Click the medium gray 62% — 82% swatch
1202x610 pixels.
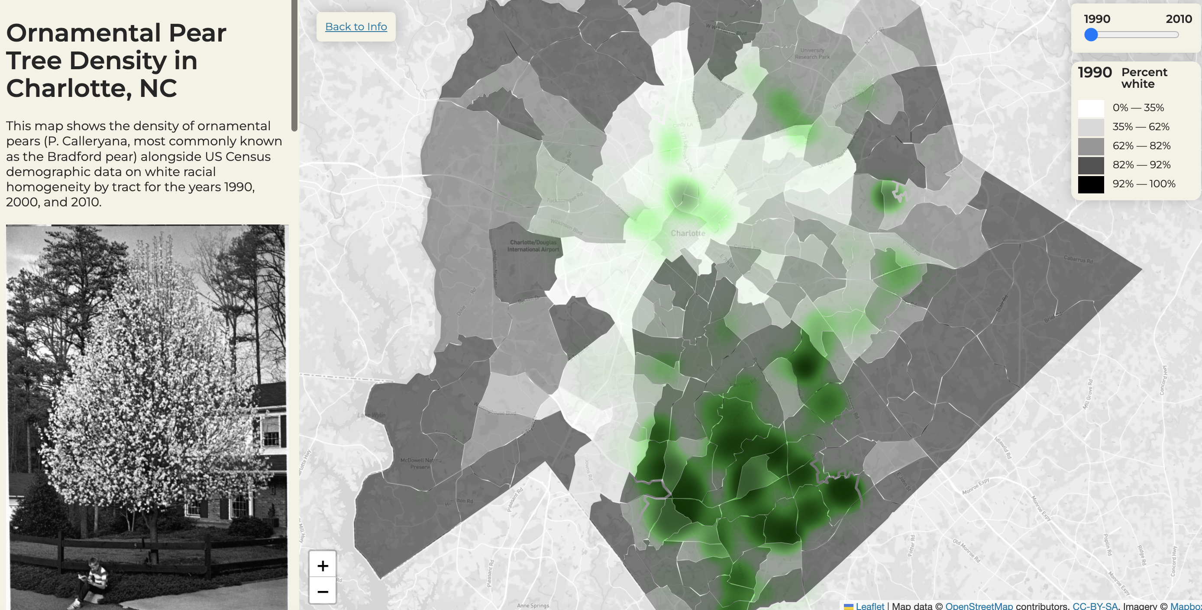coord(1090,146)
